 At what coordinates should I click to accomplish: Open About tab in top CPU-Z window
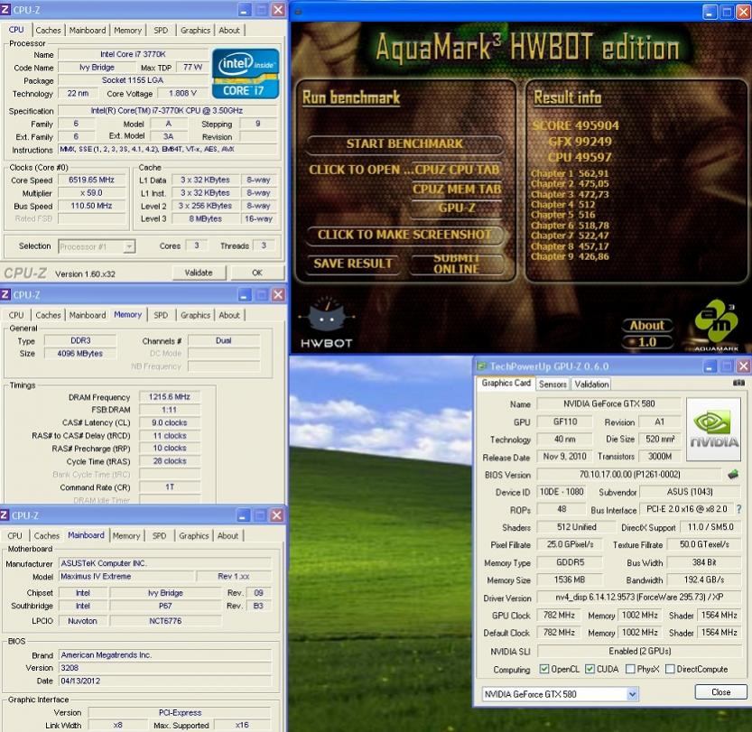tap(228, 30)
